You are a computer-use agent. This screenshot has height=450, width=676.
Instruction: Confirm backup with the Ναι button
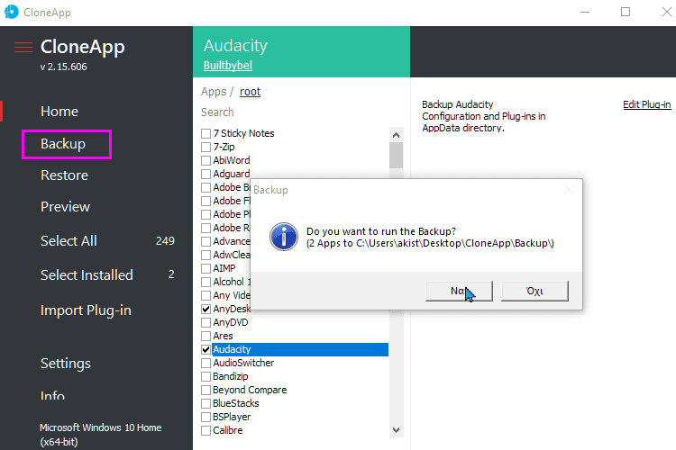click(459, 291)
